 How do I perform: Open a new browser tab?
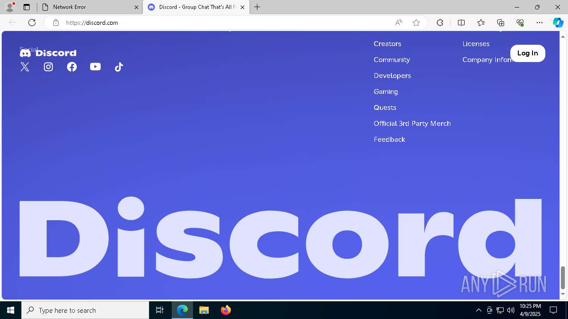[x=257, y=7]
